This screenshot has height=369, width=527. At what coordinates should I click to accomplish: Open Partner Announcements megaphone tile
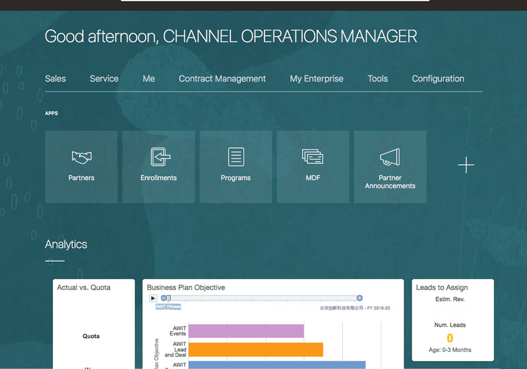[390, 166]
